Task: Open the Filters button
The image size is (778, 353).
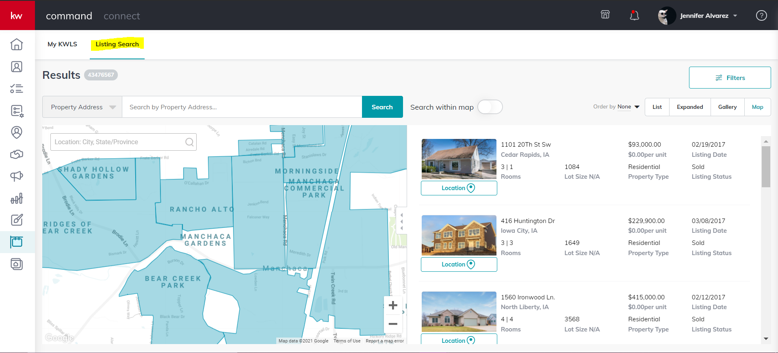Action: coord(730,78)
